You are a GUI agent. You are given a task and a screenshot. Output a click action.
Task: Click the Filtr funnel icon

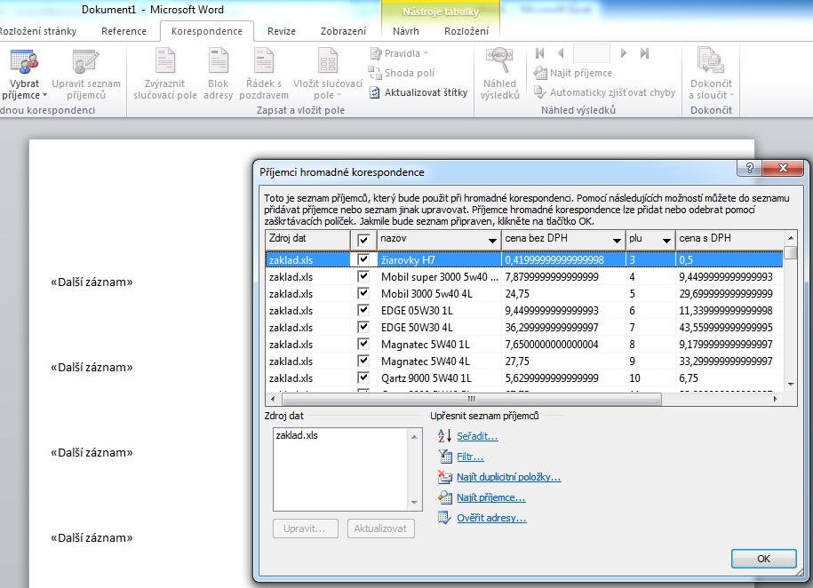pyautogui.click(x=444, y=457)
